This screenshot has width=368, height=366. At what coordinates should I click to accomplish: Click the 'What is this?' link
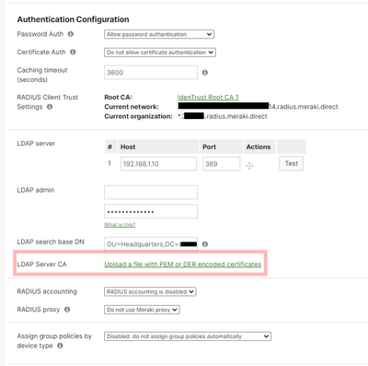(x=120, y=225)
